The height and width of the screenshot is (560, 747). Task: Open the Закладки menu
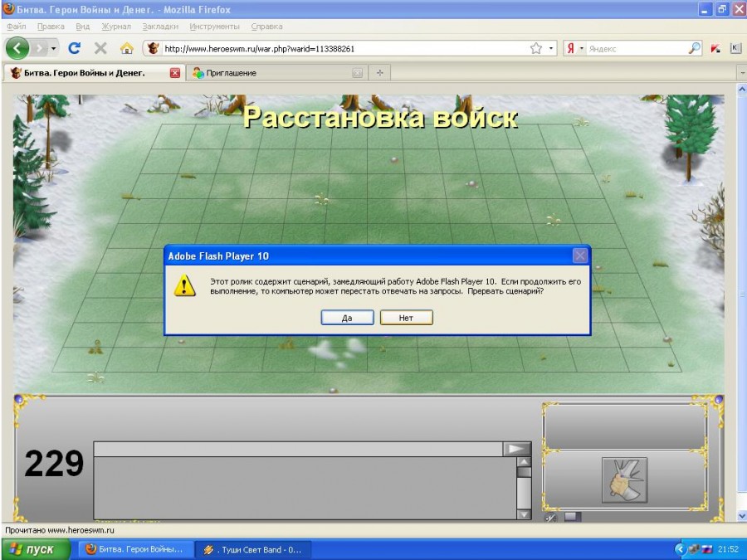pos(160,27)
